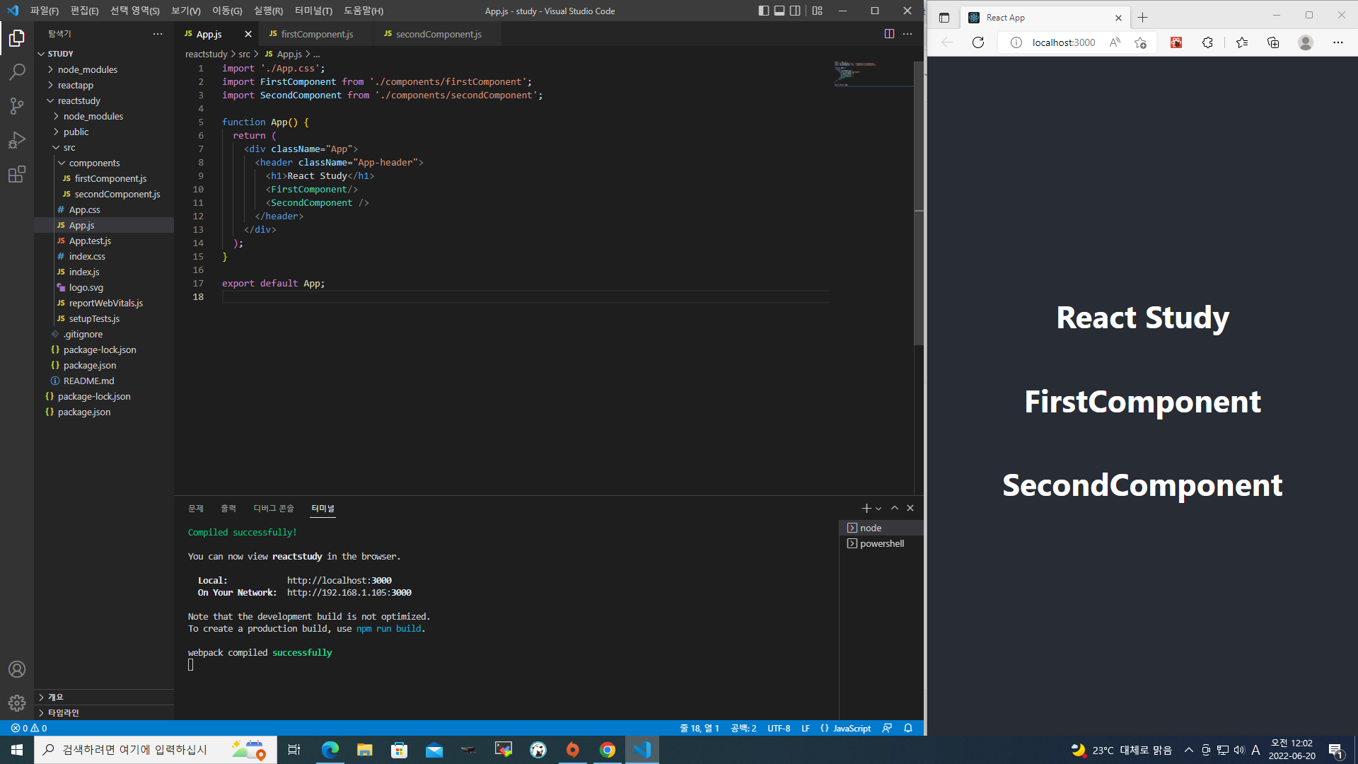Toggle the primary sidebar layout button
This screenshot has height=764, width=1358.
[763, 11]
